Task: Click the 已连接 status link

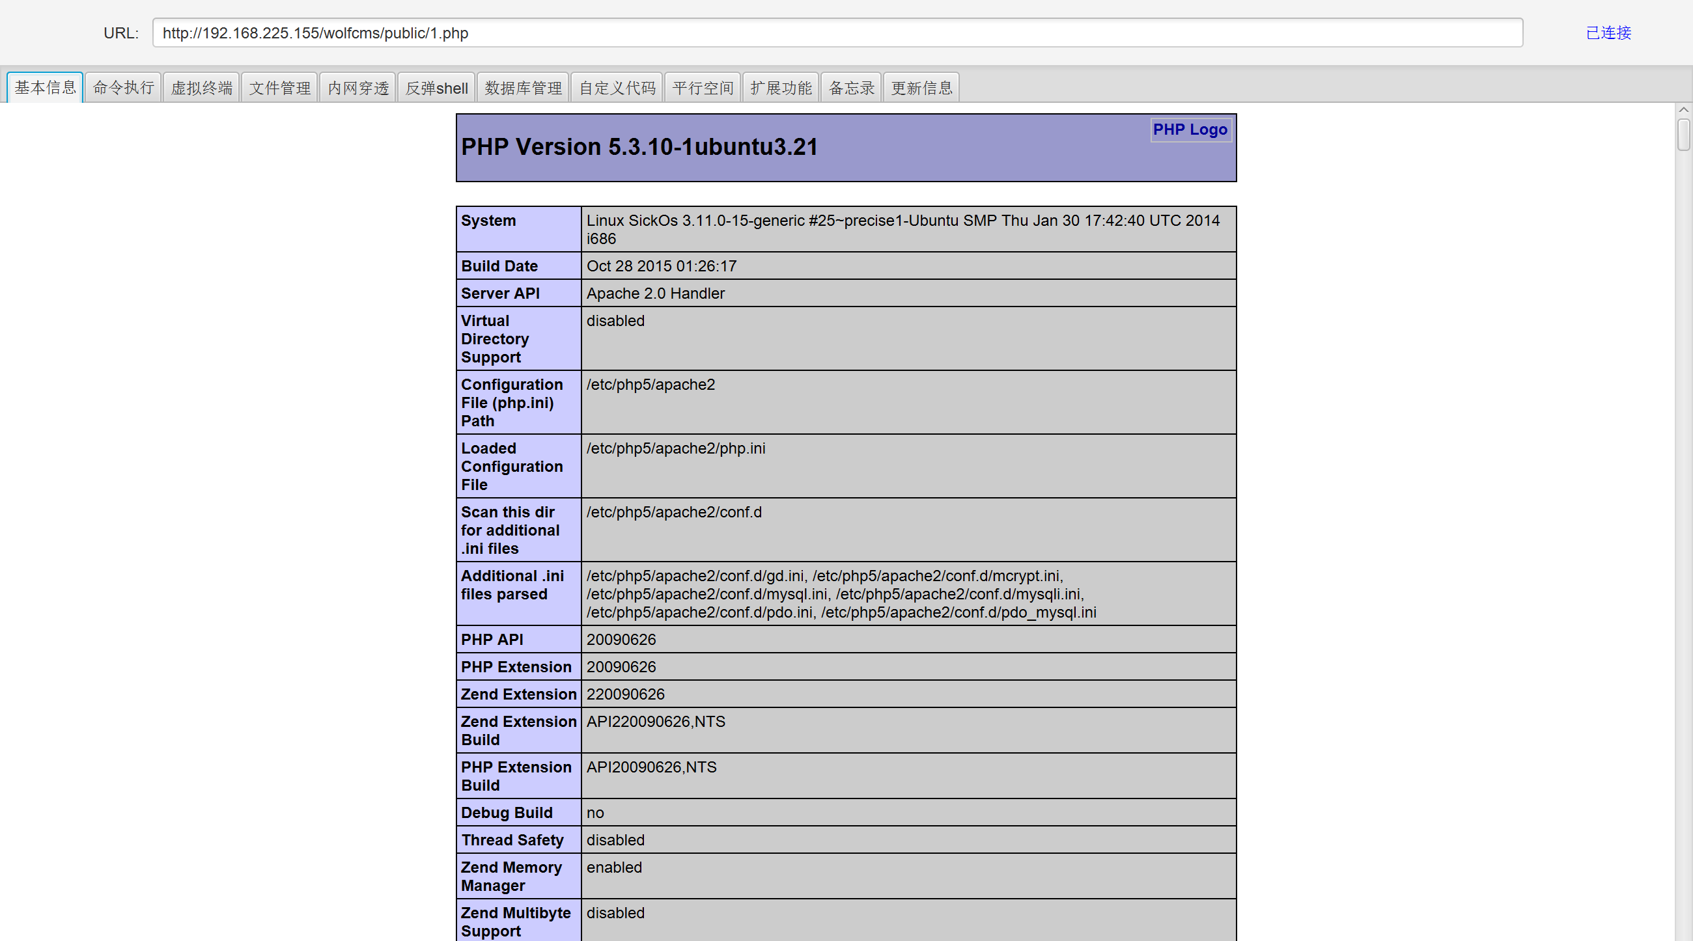Action: tap(1608, 33)
